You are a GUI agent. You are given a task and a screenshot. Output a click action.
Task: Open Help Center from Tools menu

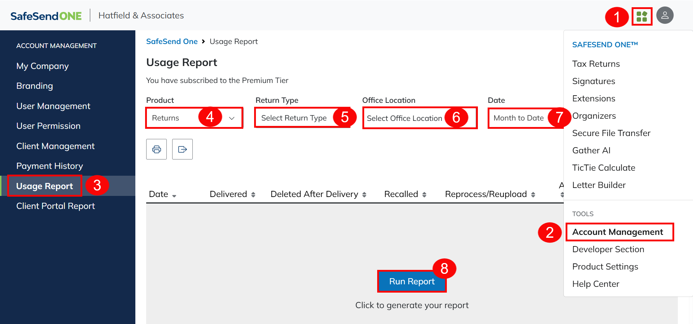coord(596,284)
